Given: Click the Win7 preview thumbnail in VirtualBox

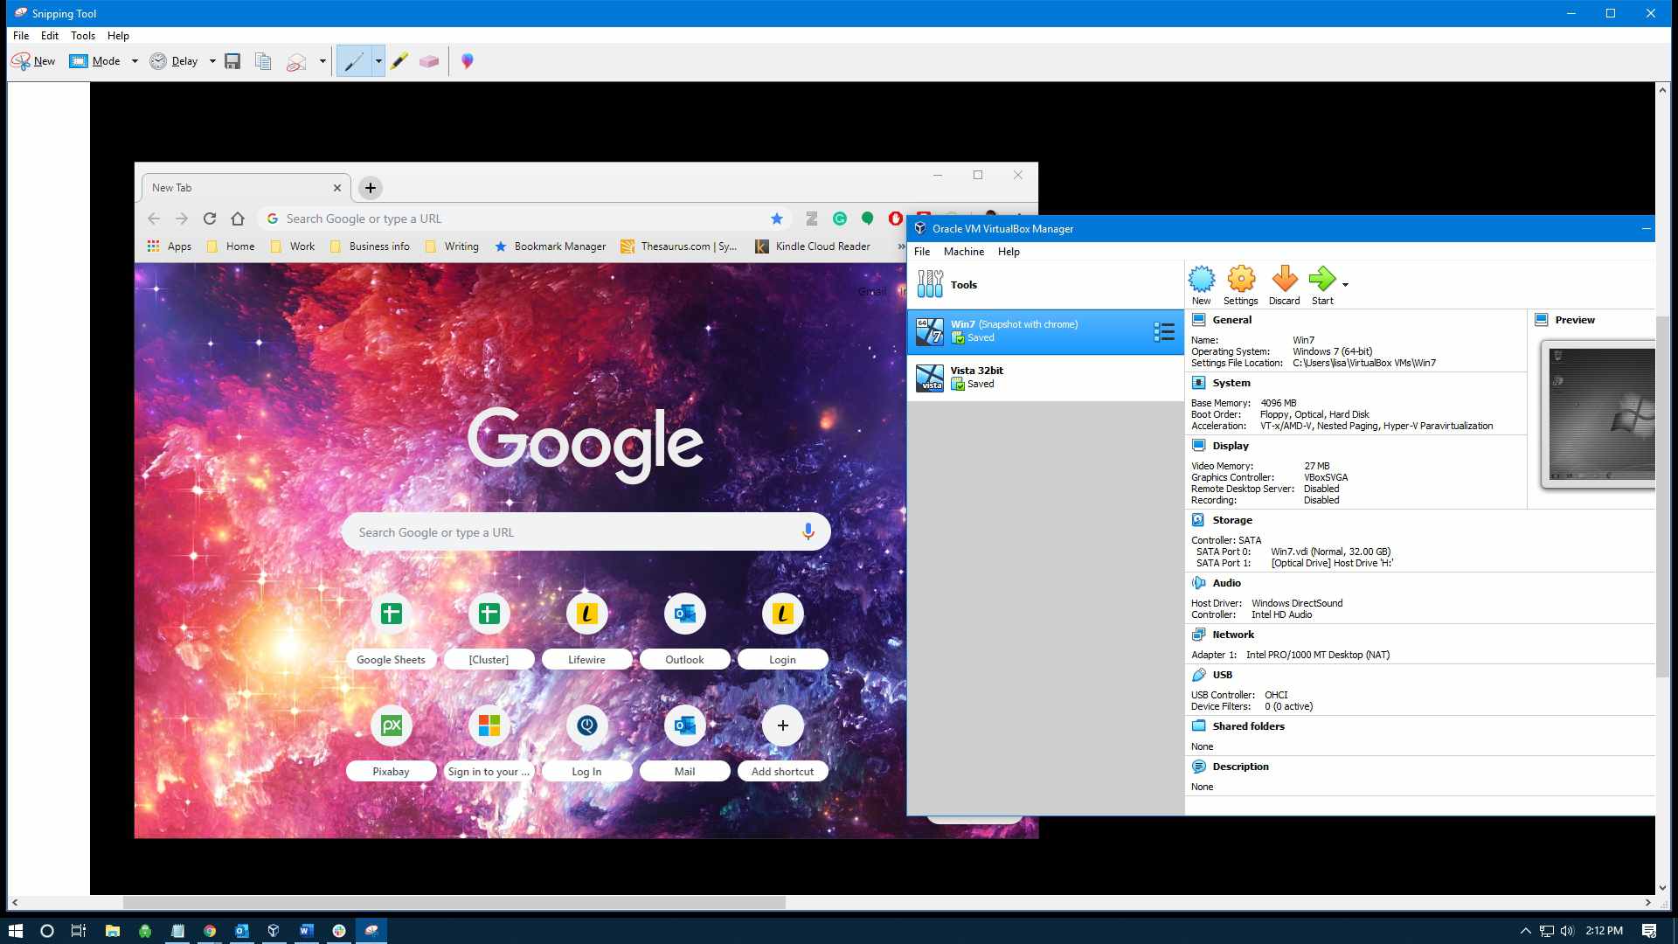Looking at the screenshot, I should (x=1598, y=414).
